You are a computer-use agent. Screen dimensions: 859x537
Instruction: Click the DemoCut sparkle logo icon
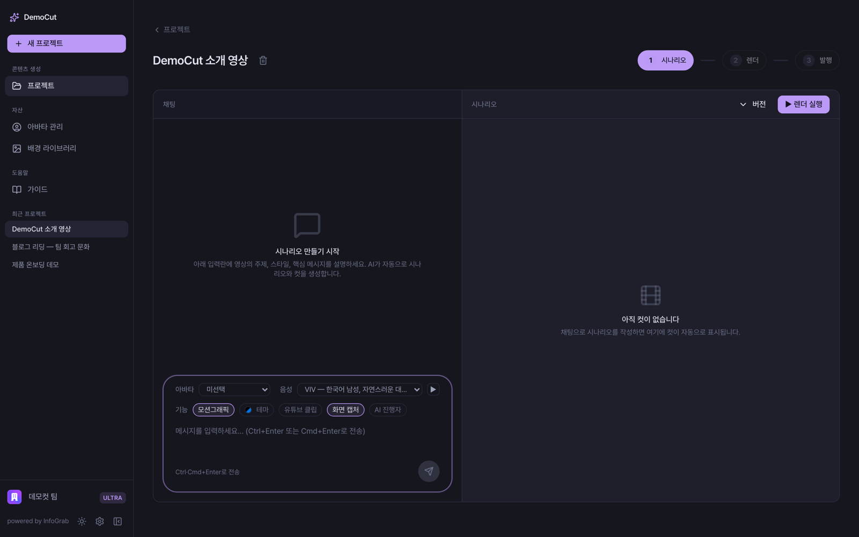(14, 17)
